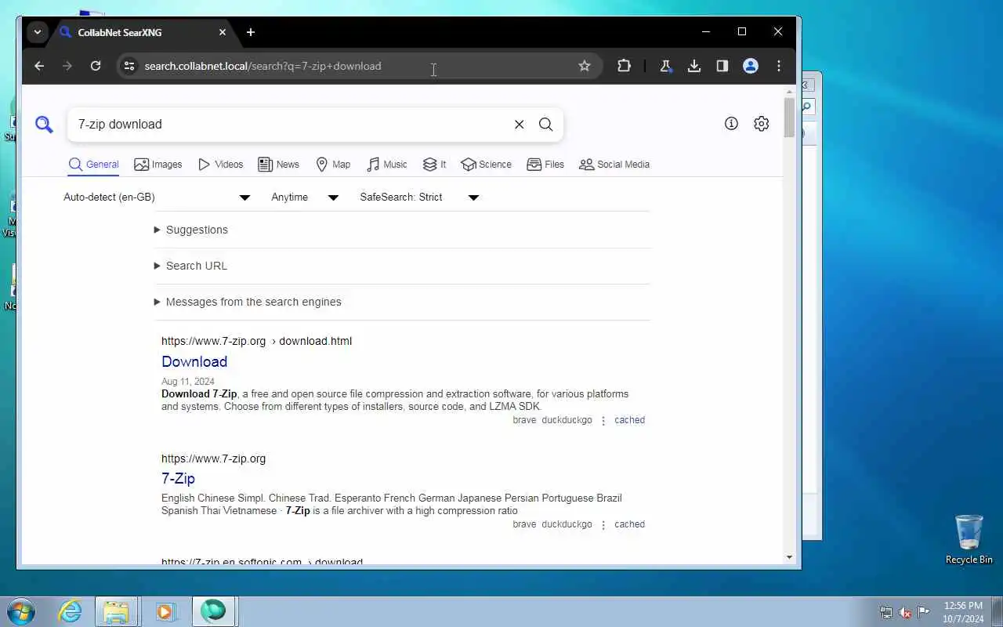This screenshot has width=1003, height=627.
Task: Open the Windows Start menu
Action: coord(20,611)
